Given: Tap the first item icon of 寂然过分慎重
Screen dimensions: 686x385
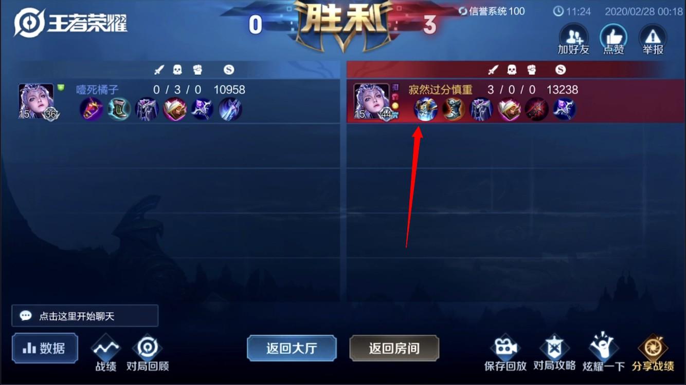Looking at the screenshot, I should click(426, 109).
